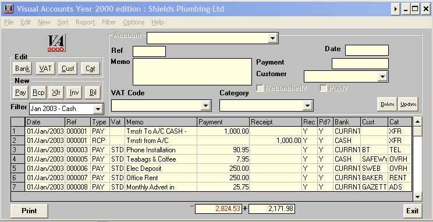Click the Receipt column header
The width and height of the screenshot is (433, 222).
pos(276,122)
